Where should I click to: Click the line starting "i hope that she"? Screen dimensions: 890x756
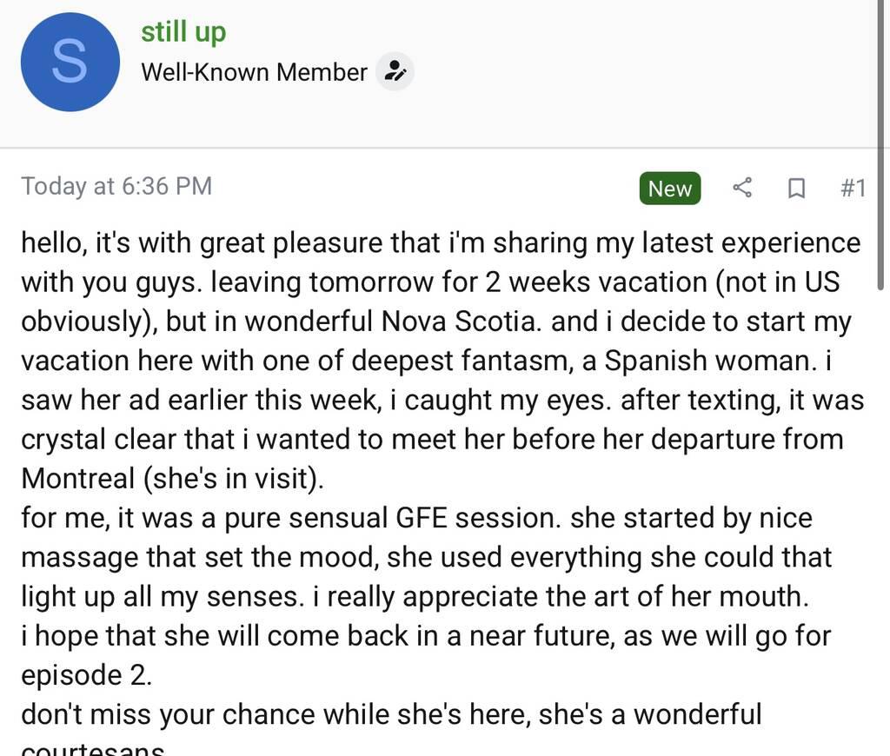coord(426,636)
